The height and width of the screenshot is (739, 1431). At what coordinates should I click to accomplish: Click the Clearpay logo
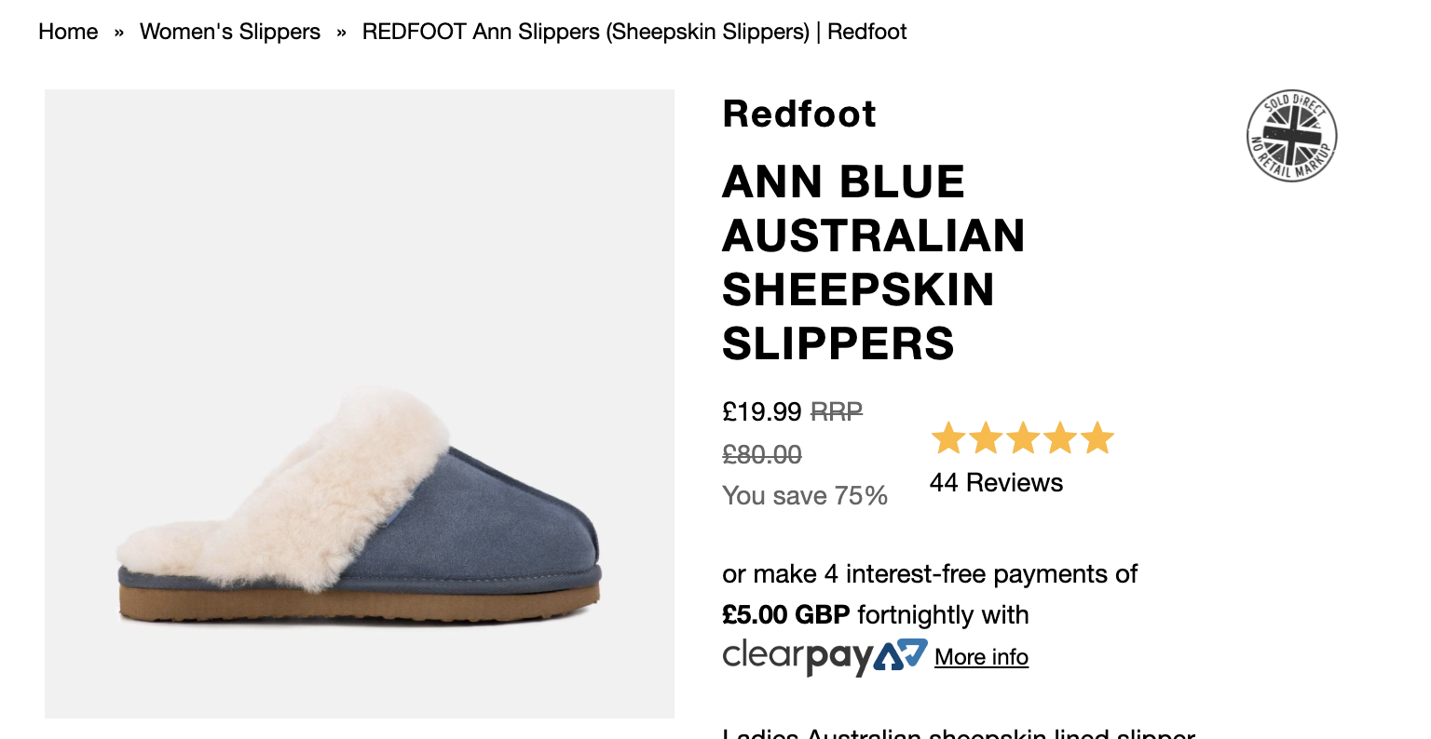point(825,657)
